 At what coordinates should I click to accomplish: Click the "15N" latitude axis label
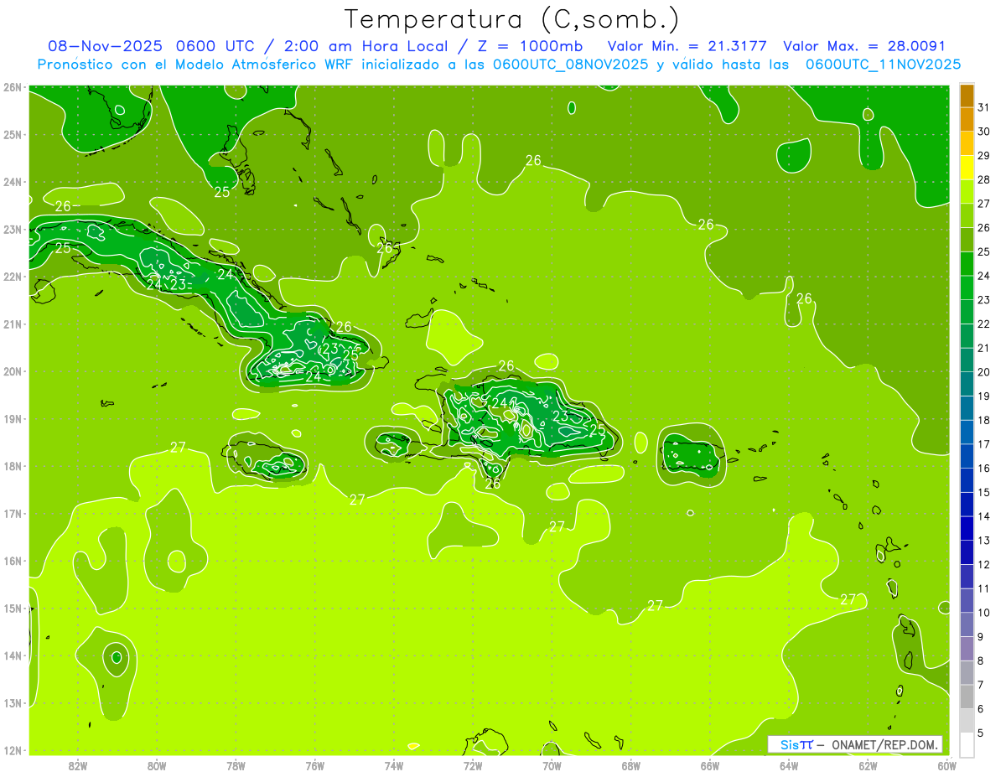(12, 609)
